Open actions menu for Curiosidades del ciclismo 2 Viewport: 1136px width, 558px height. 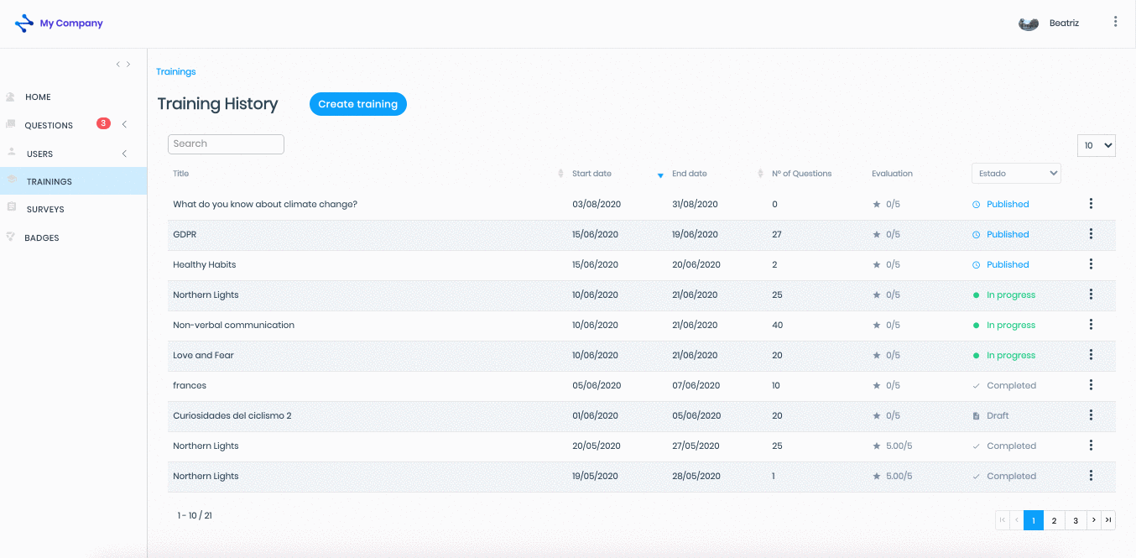[x=1091, y=415]
